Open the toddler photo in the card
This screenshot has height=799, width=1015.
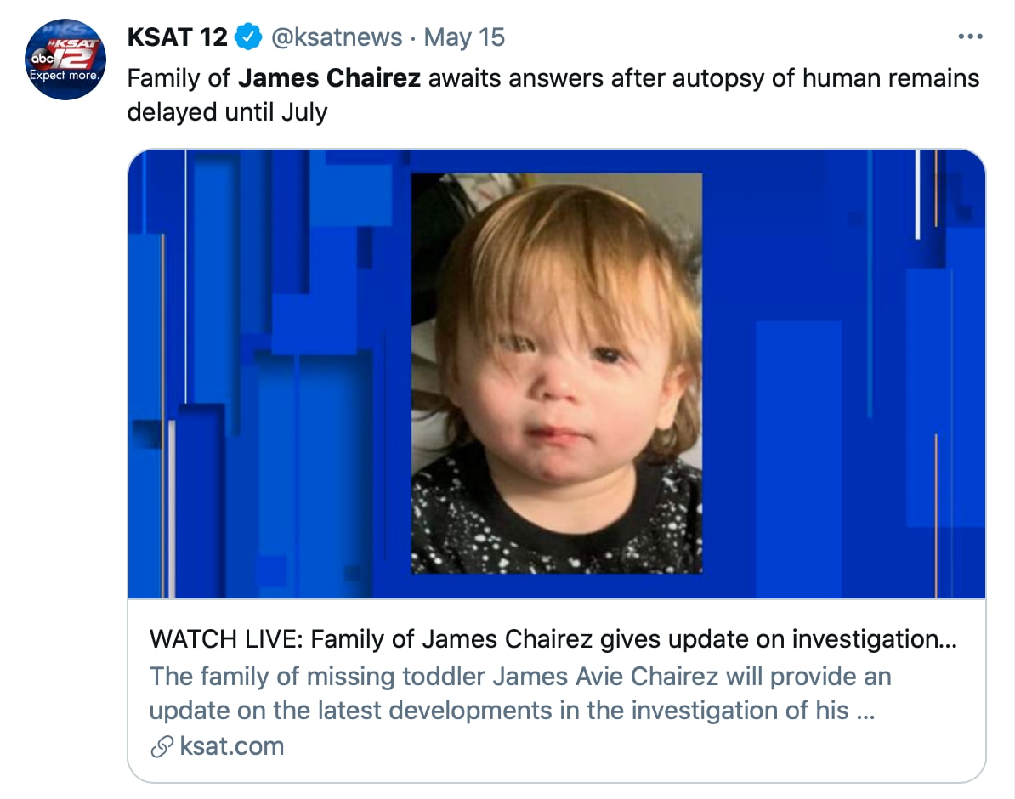point(557,373)
